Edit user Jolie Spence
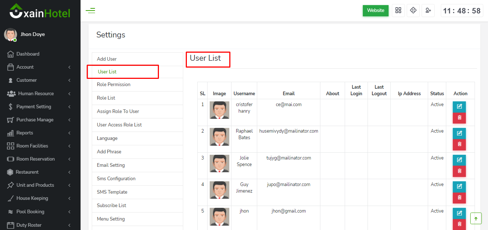Image resolution: width=488 pixels, height=230 pixels. [x=459, y=160]
